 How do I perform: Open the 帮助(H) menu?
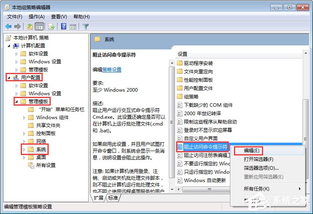(81, 17)
